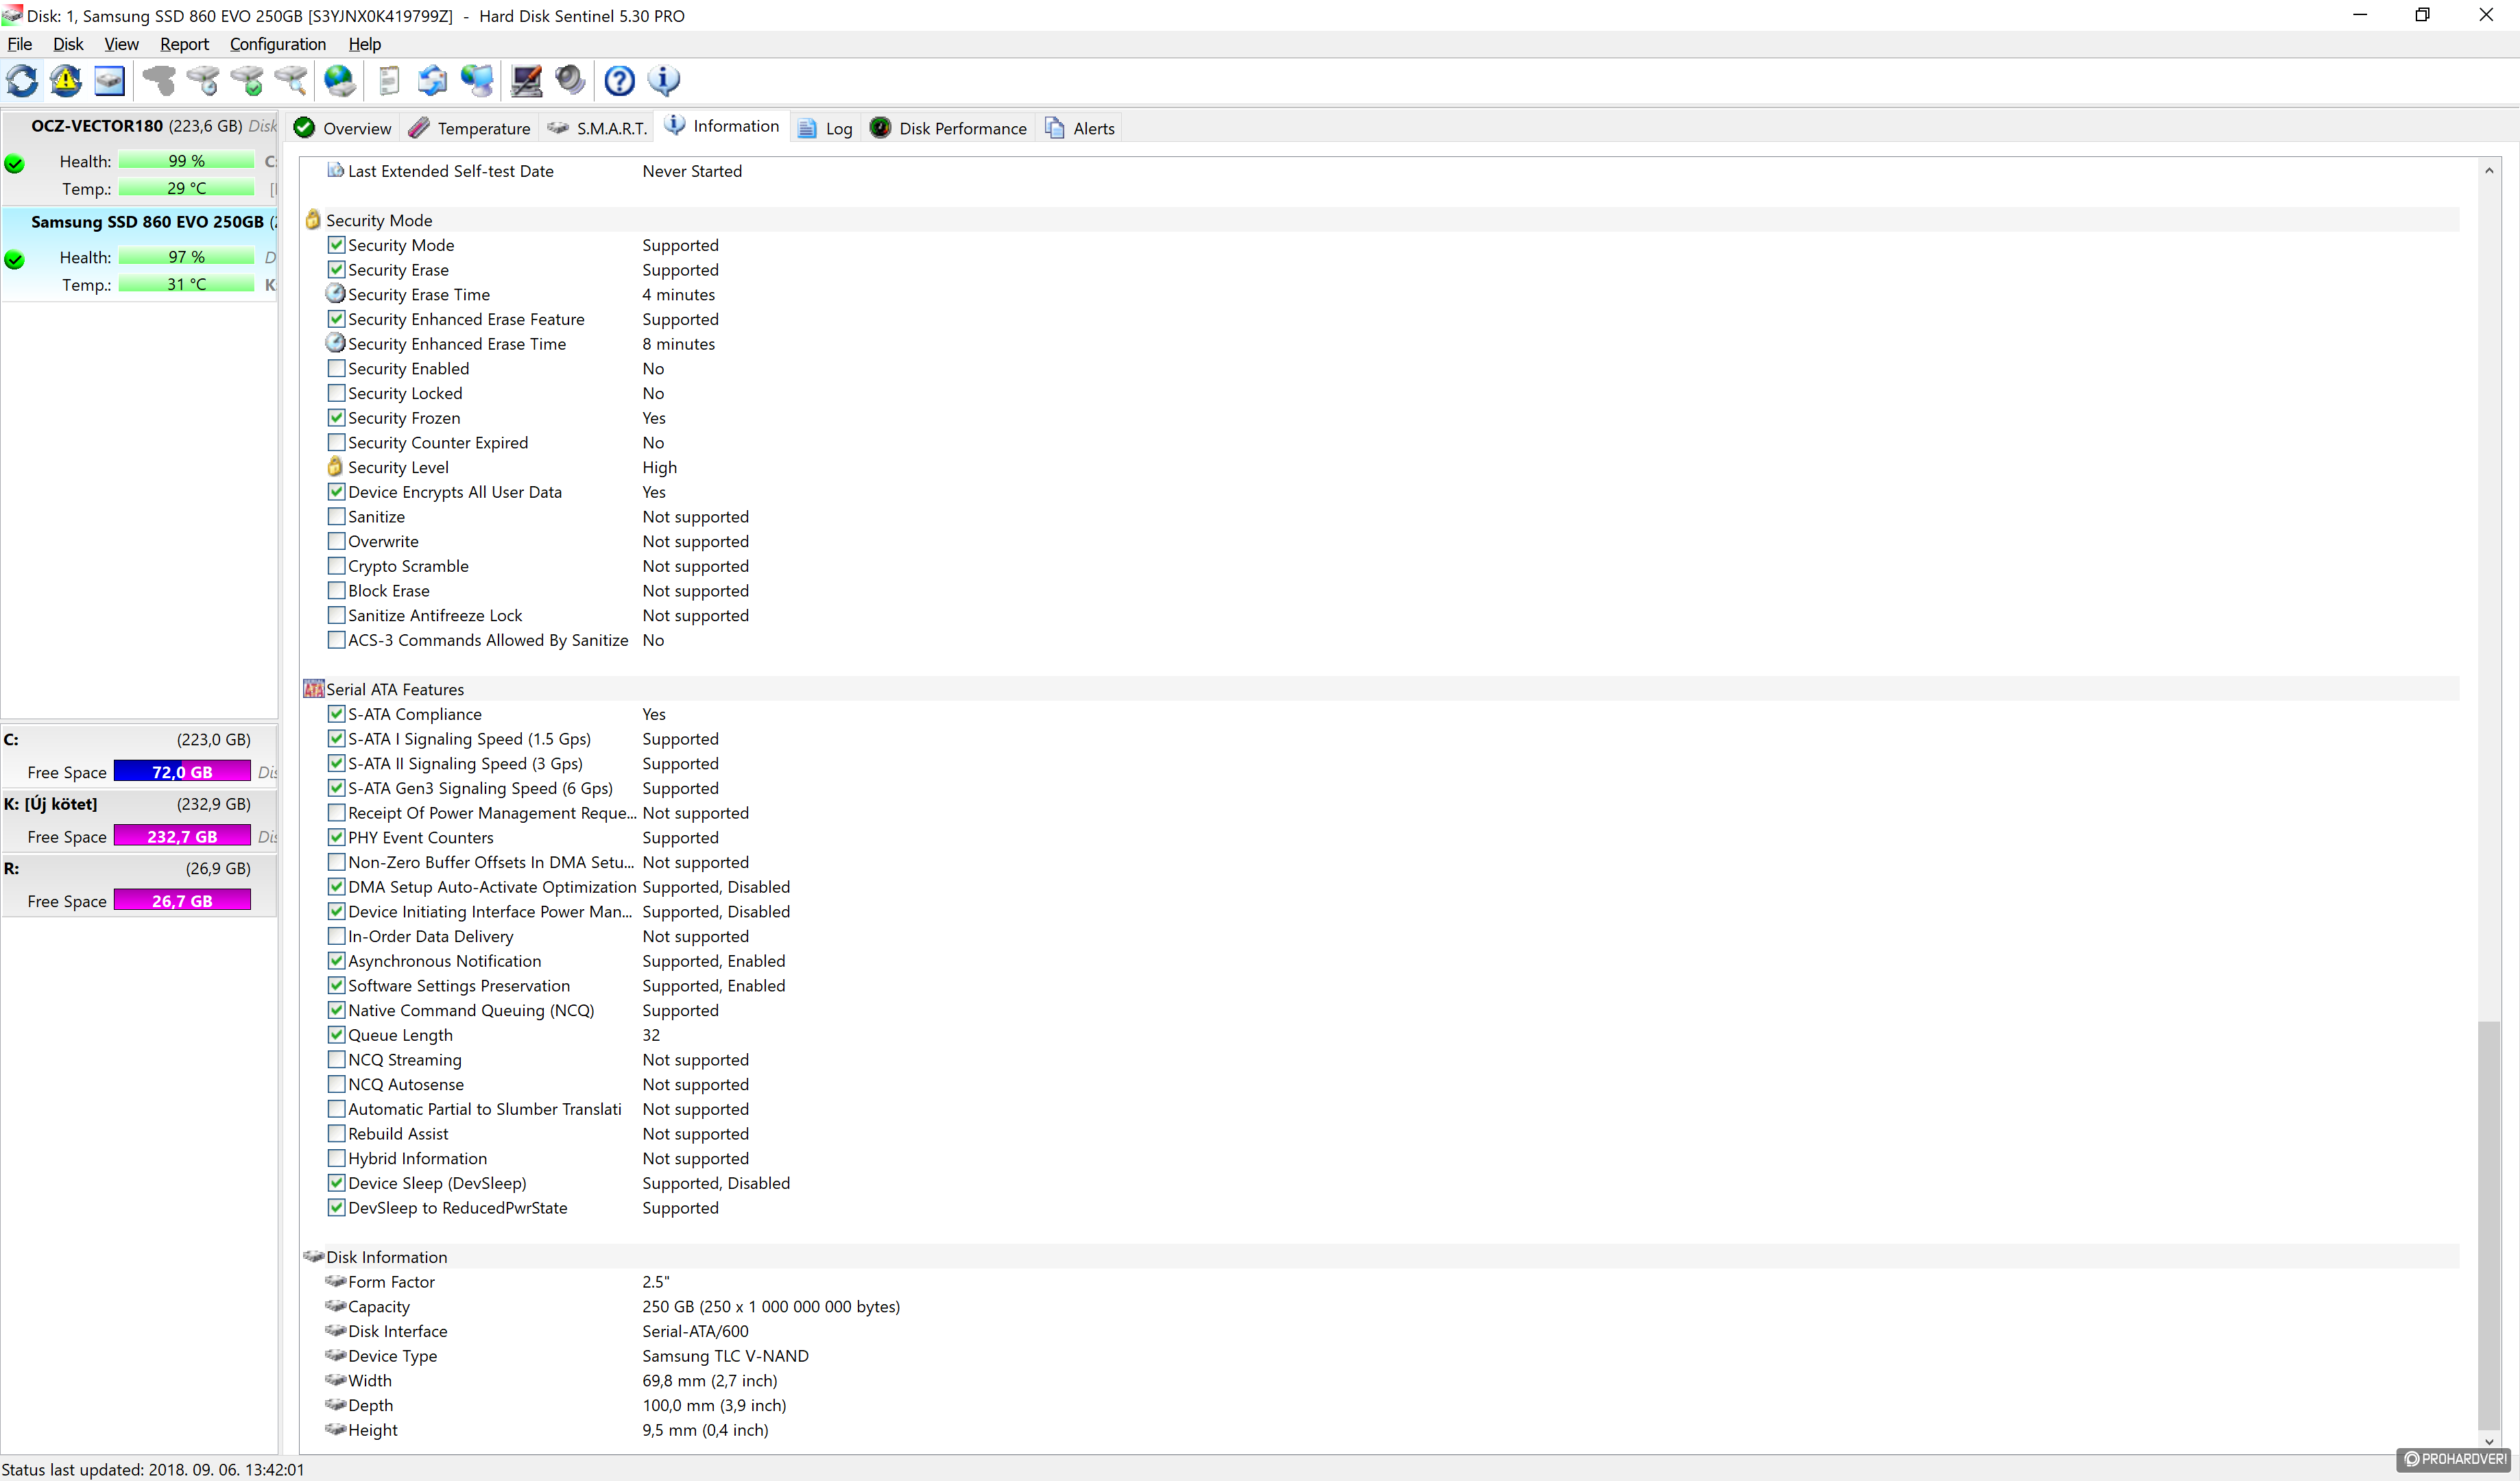Click the Security Mode section header
Screen dimensions: 2520x1481
(1380, 220)
